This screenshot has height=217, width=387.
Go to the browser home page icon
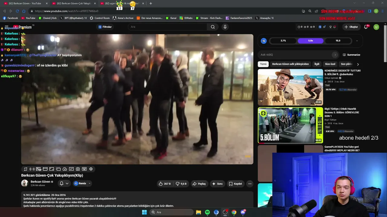24,11
